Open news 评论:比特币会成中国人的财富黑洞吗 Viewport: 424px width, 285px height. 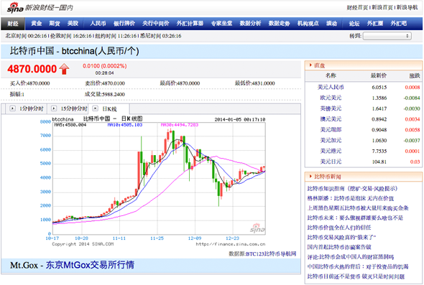click(351, 257)
